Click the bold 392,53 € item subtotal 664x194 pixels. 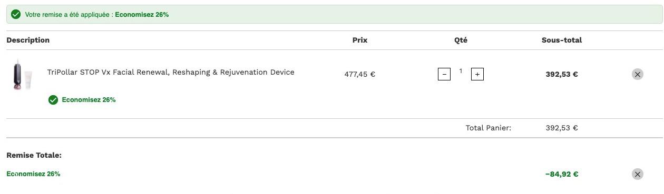(562, 74)
